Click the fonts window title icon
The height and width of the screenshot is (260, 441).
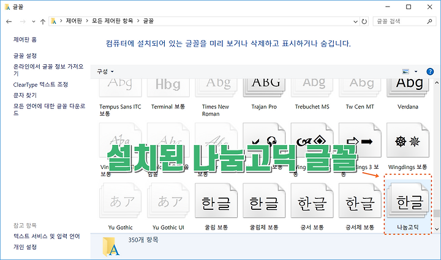coord(7,7)
